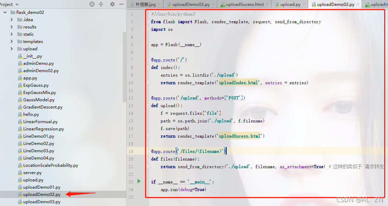Close the uploadDemo02.py tab
Image resolution: width=388 pixels, height=206 pixels.
358,4
